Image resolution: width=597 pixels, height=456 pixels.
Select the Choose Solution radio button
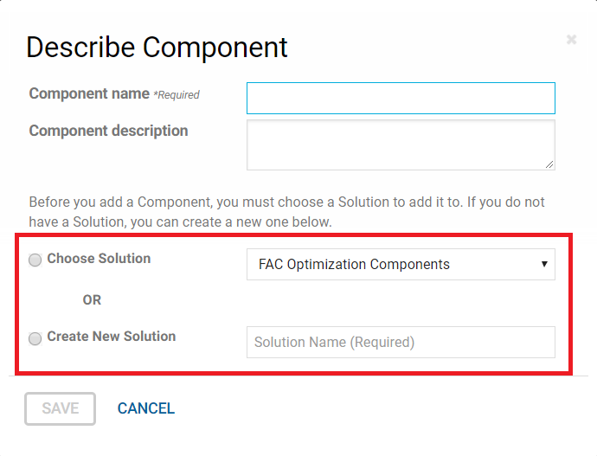click(35, 260)
